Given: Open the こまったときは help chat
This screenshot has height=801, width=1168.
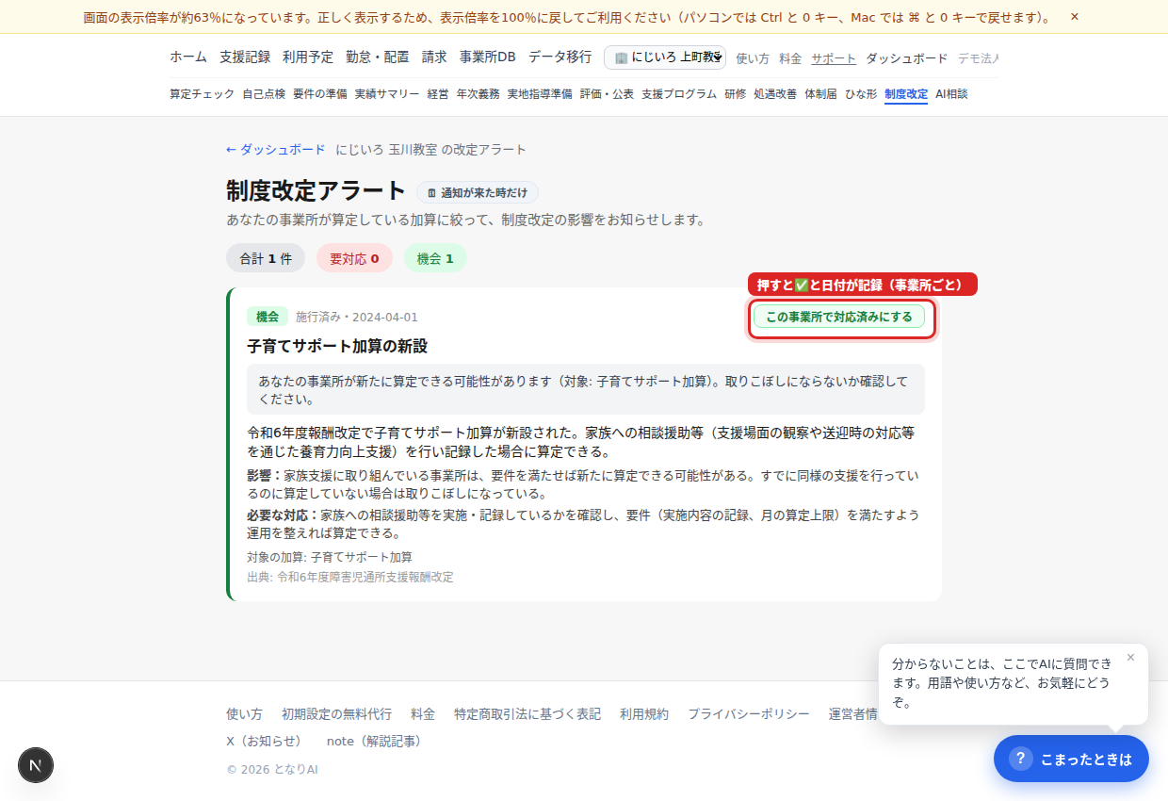Looking at the screenshot, I should [x=1071, y=759].
